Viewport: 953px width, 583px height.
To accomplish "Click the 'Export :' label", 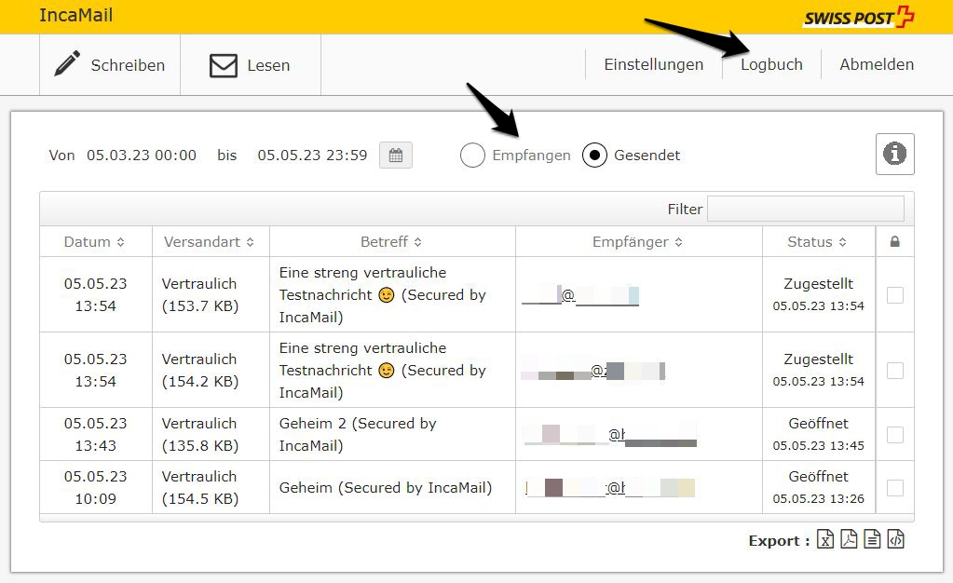I will [x=779, y=540].
